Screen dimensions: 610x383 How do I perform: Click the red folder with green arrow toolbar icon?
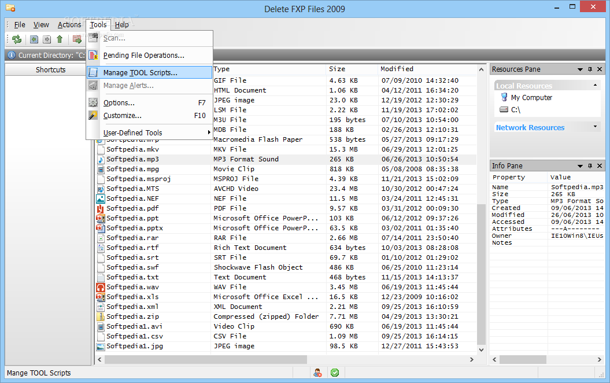click(x=77, y=39)
